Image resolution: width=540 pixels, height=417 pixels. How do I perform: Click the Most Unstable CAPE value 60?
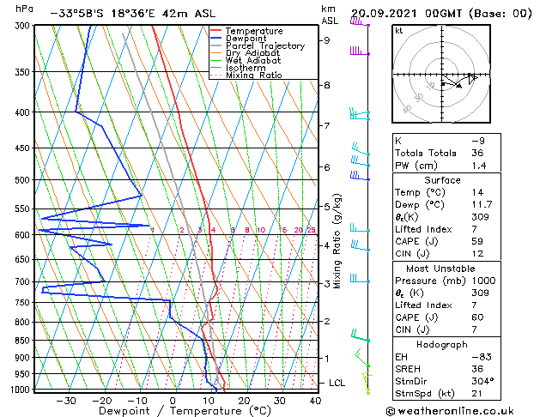point(477,317)
